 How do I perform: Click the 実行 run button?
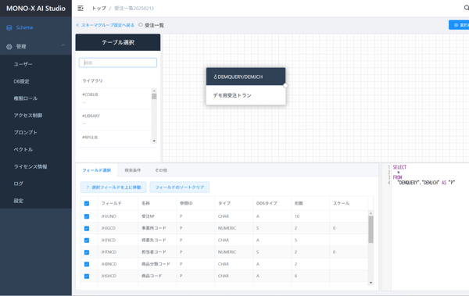pyautogui.click(x=459, y=25)
